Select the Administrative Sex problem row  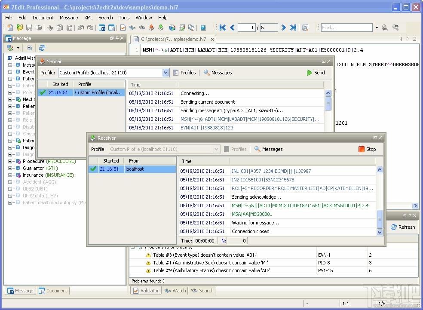click(x=273, y=263)
